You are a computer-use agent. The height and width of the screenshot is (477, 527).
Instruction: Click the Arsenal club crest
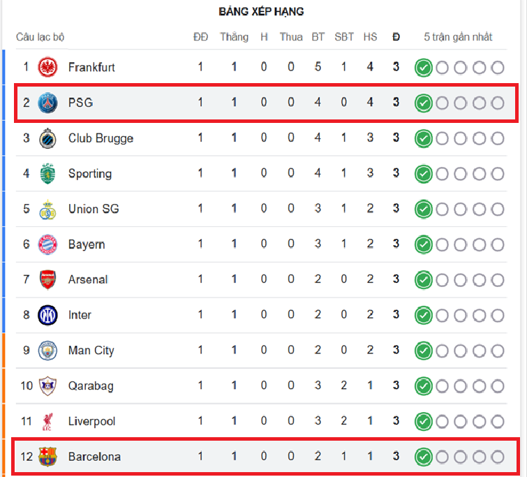click(47, 279)
